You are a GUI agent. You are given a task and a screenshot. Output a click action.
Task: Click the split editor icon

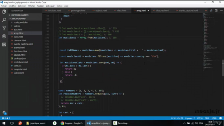click(216, 10)
